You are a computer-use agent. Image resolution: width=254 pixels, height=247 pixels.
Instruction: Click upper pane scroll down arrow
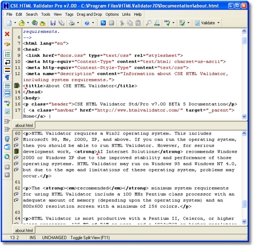coord(244,116)
